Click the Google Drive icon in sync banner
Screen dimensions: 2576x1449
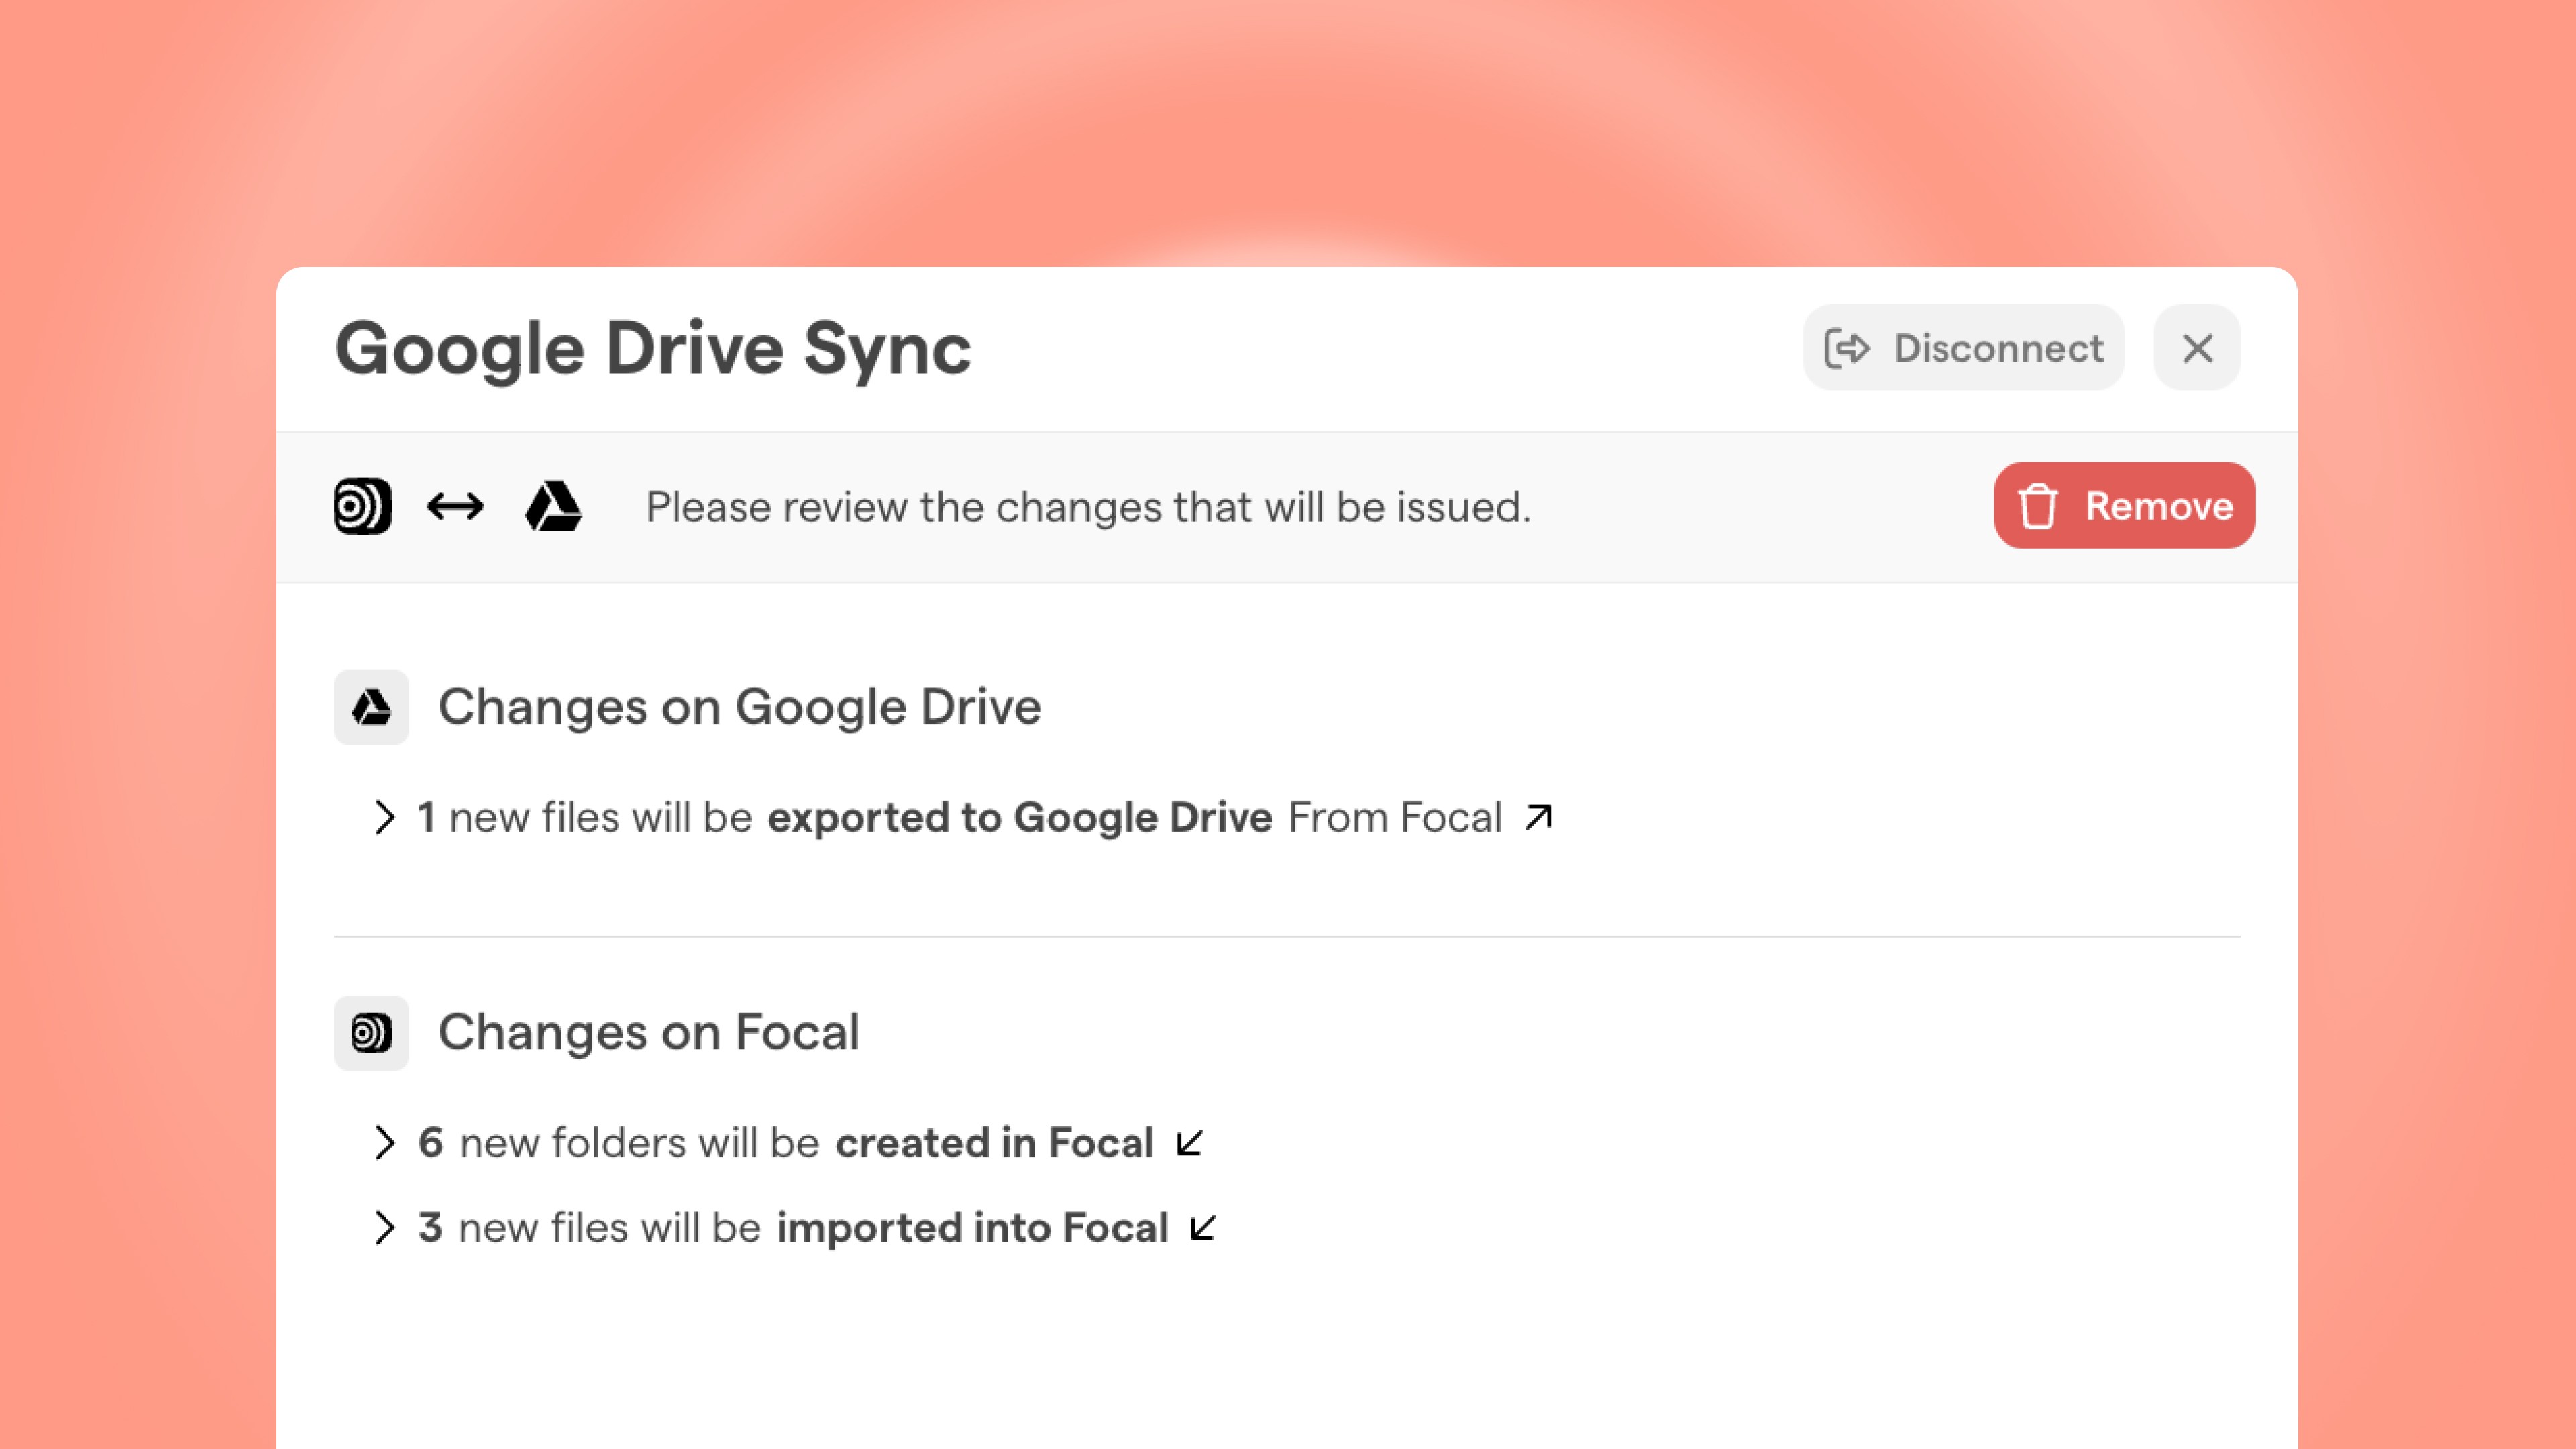pos(553,506)
